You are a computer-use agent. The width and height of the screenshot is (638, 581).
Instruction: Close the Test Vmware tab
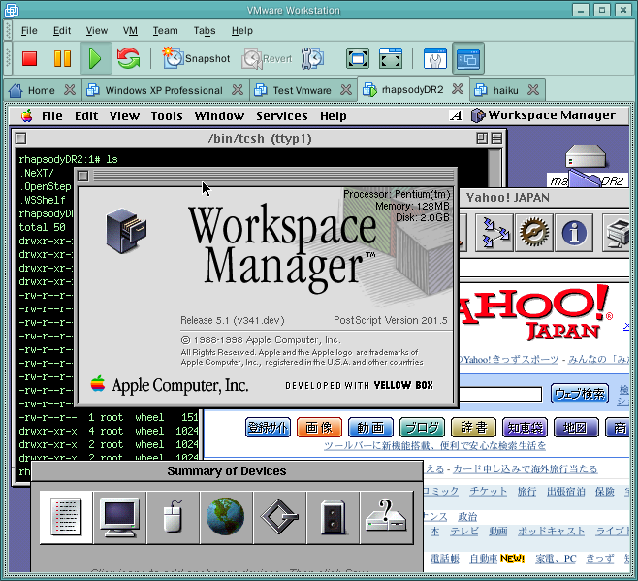pos(346,90)
